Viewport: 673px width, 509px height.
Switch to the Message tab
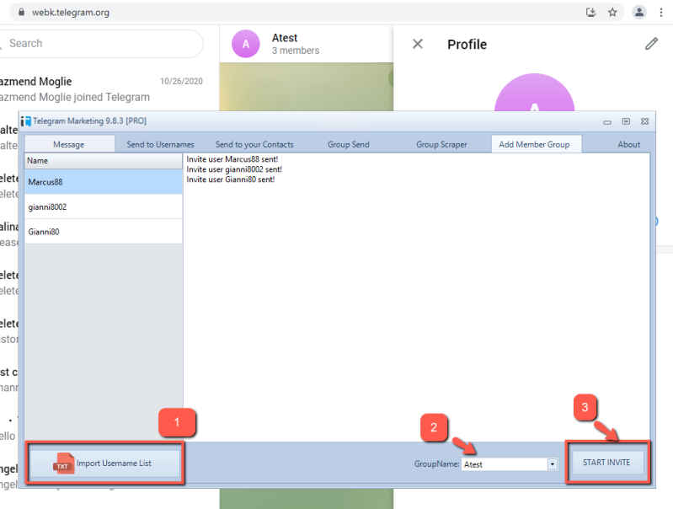tap(68, 144)
